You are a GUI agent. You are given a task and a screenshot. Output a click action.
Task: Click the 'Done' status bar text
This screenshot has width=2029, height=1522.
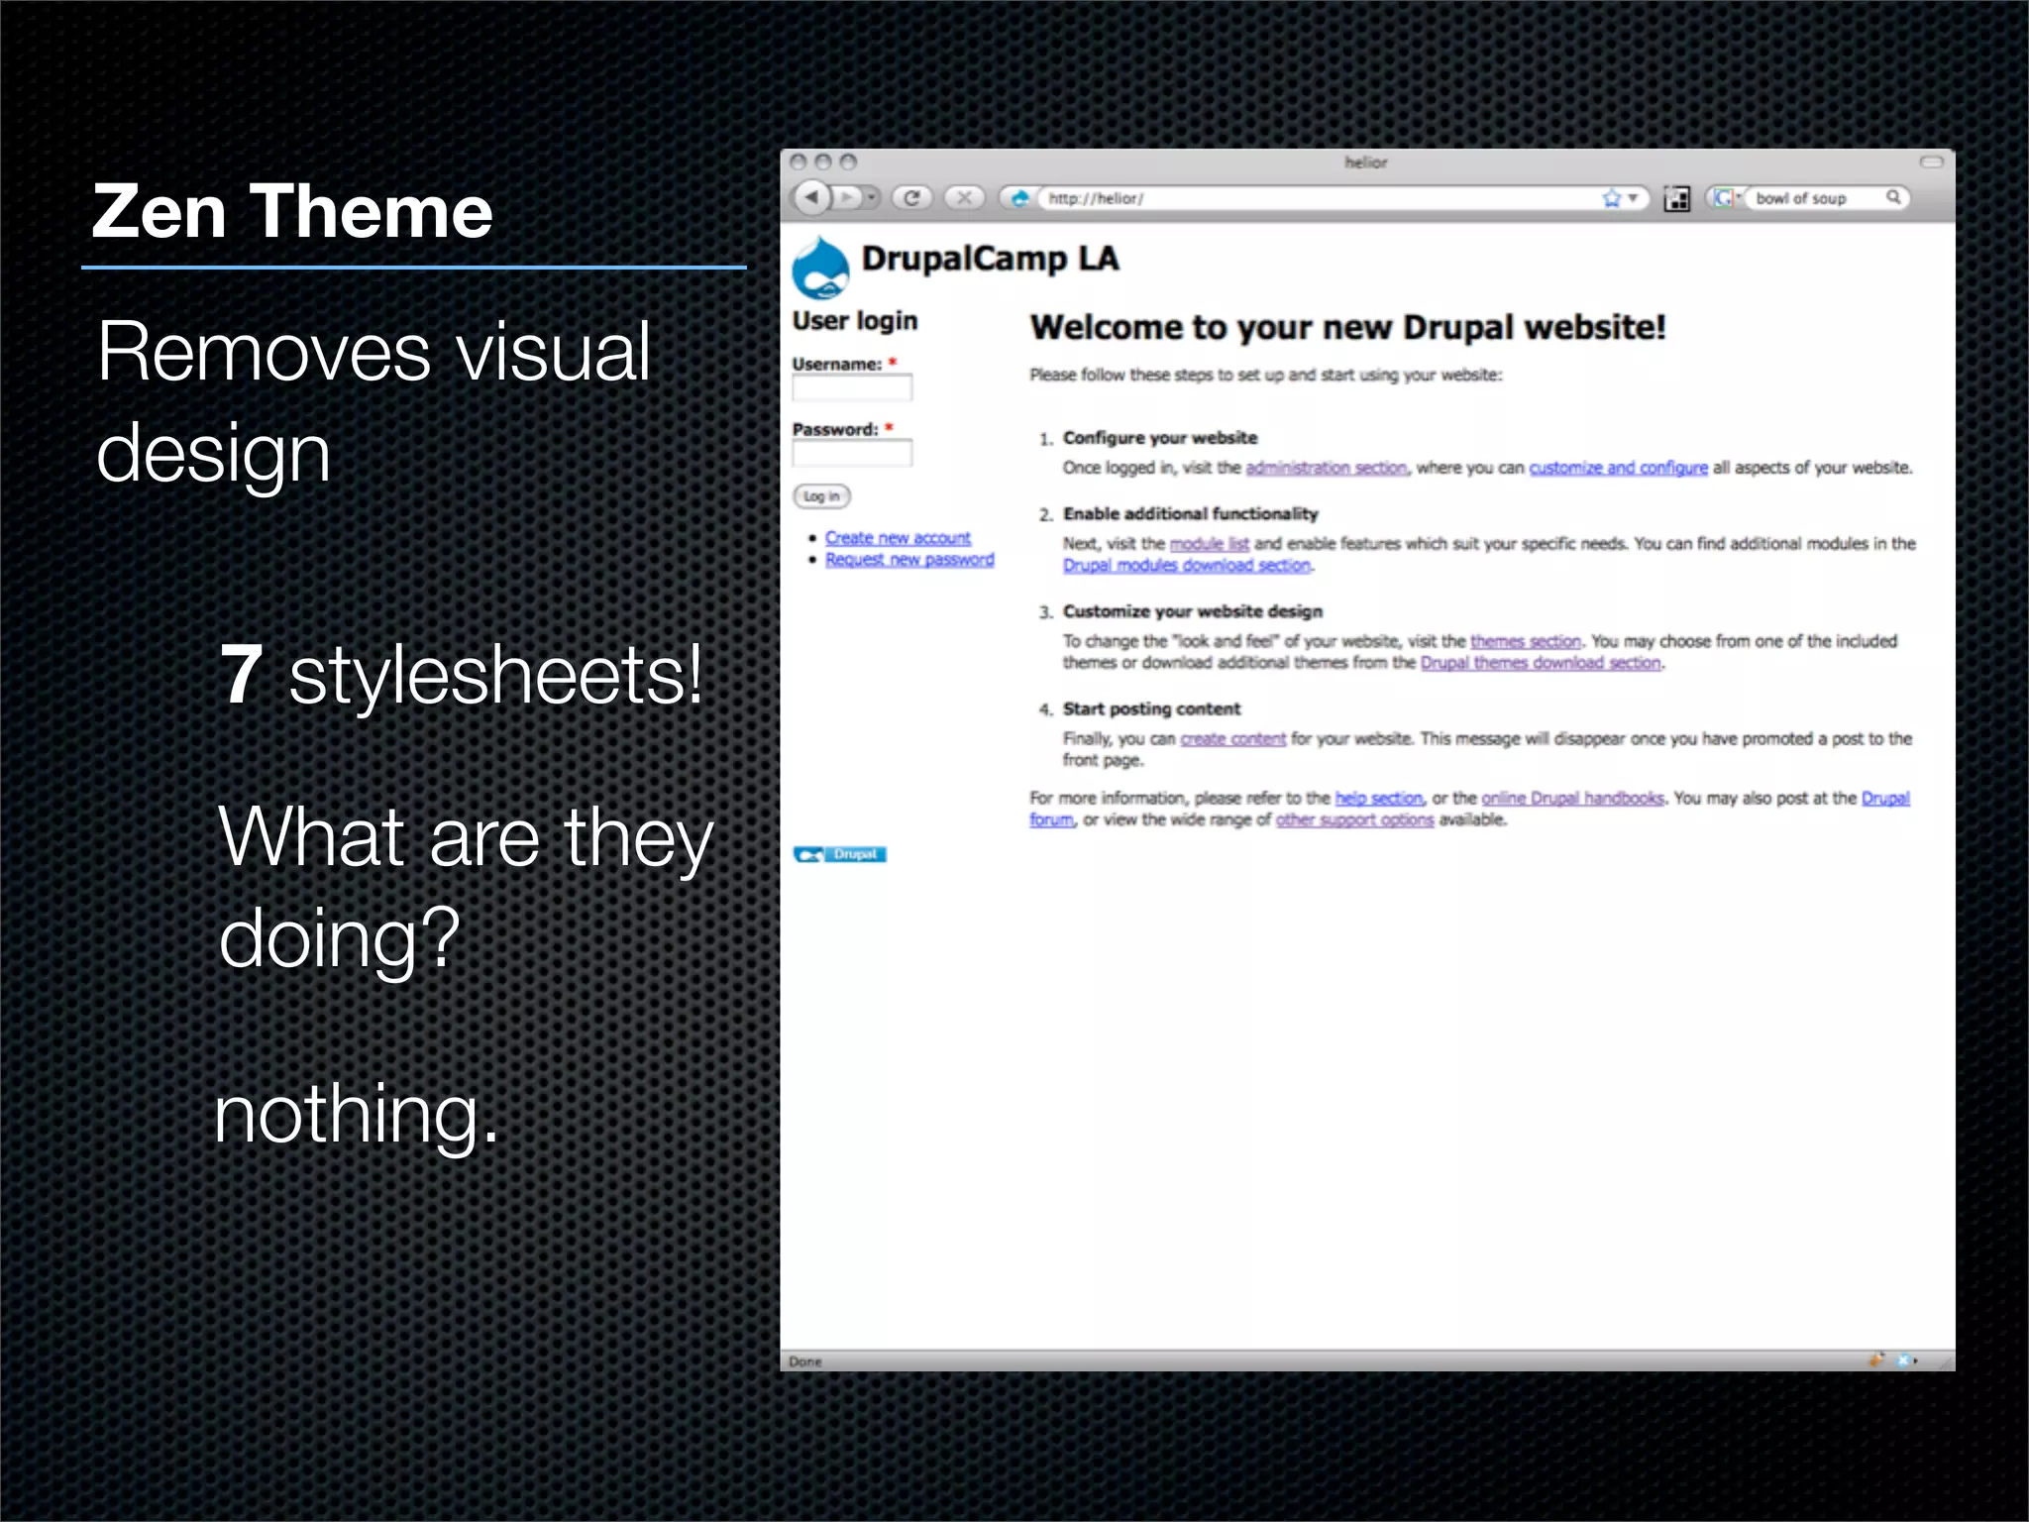click(x=804, y=1361)
